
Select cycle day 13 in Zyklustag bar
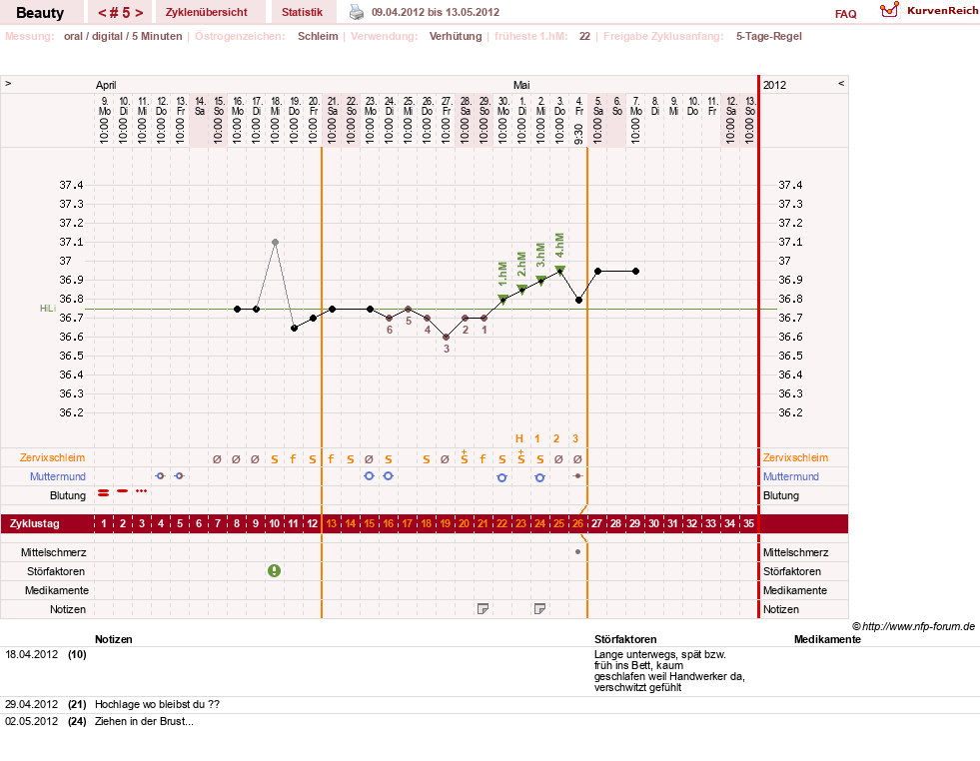[332, 523]
